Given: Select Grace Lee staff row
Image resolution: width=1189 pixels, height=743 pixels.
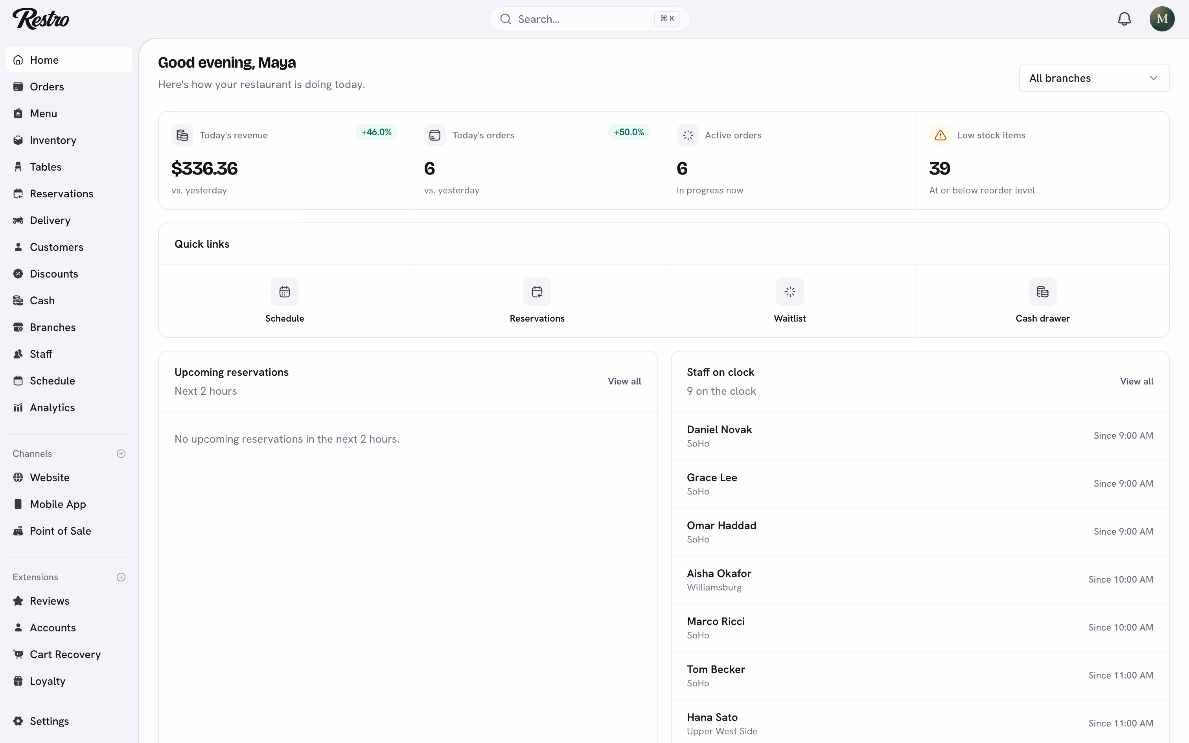Looking at the screenshot, I should (x=920, y=484).
